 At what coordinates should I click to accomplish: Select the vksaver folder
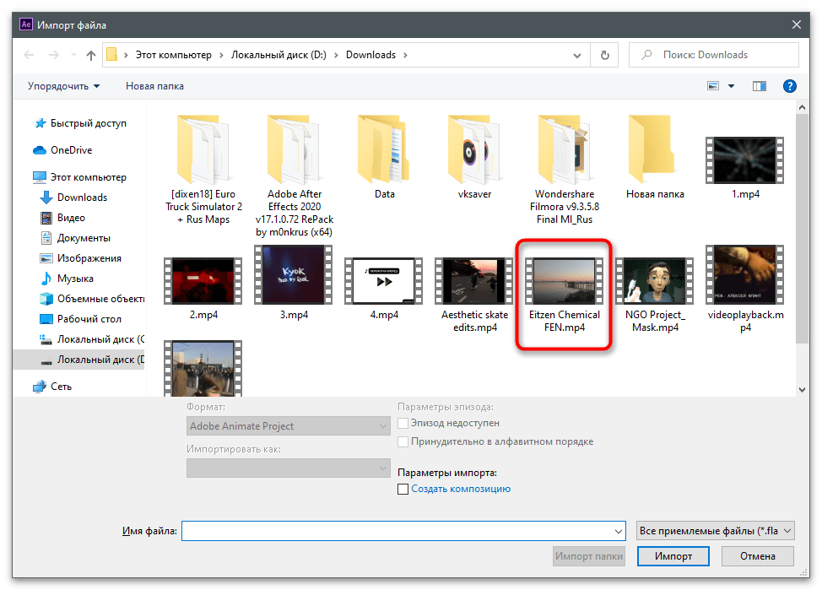coord(474,157)
